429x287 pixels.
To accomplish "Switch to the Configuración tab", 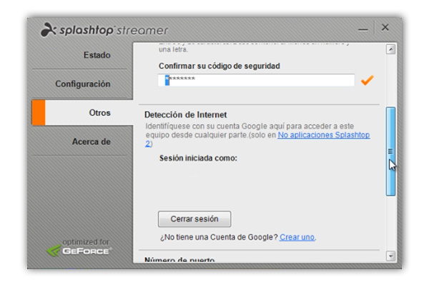I will pyautogui.click(x=82, y=84).
